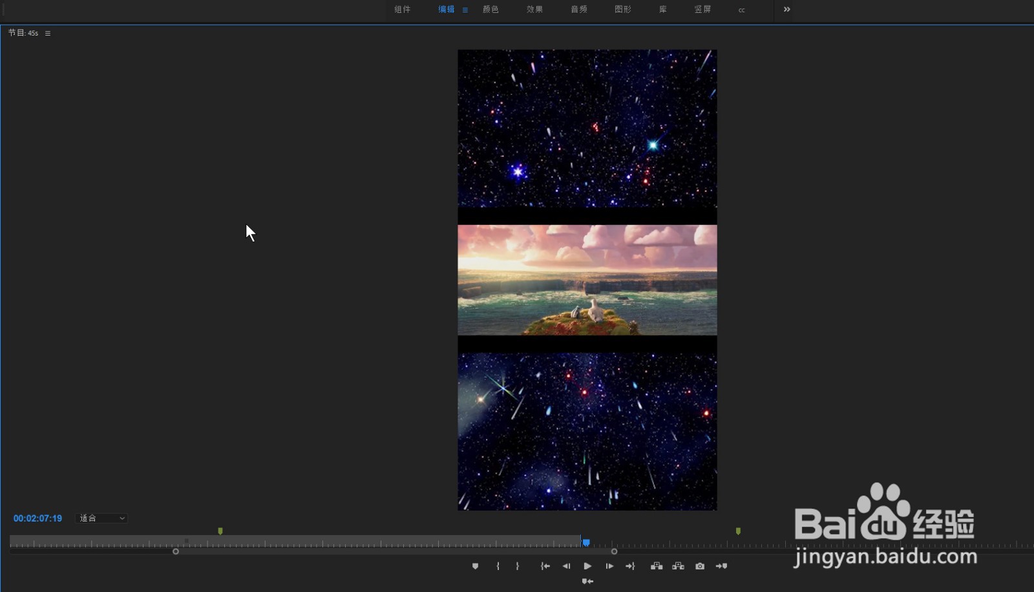Go to next marker
Viewport: 1034px width, 592px height.
[x=722, y=566]
